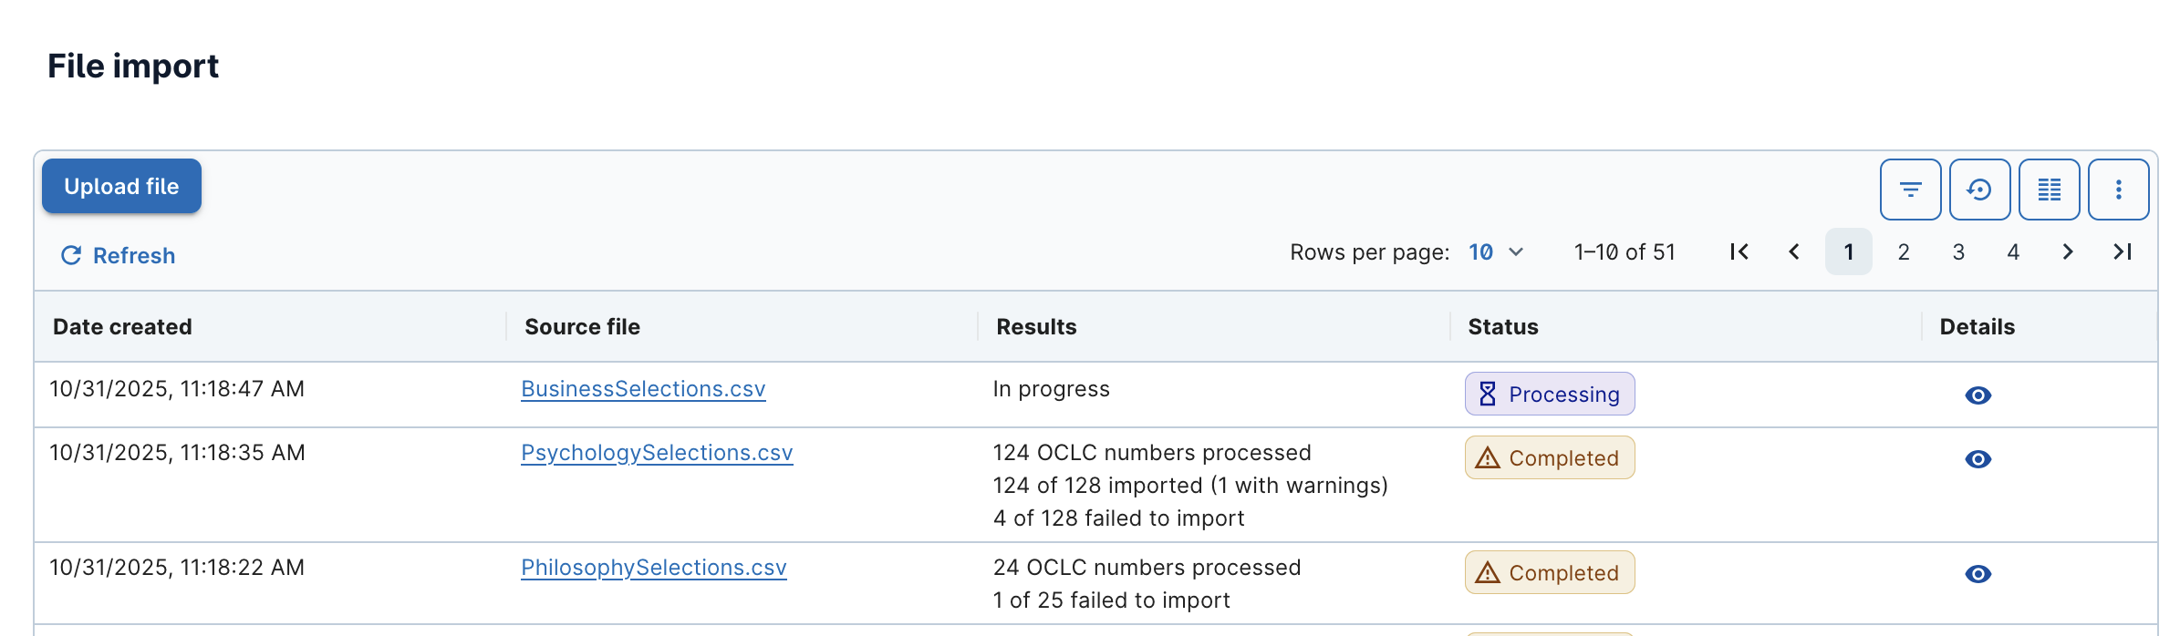
Task: Jump to the first page icon
Action: pos(1739,252)
